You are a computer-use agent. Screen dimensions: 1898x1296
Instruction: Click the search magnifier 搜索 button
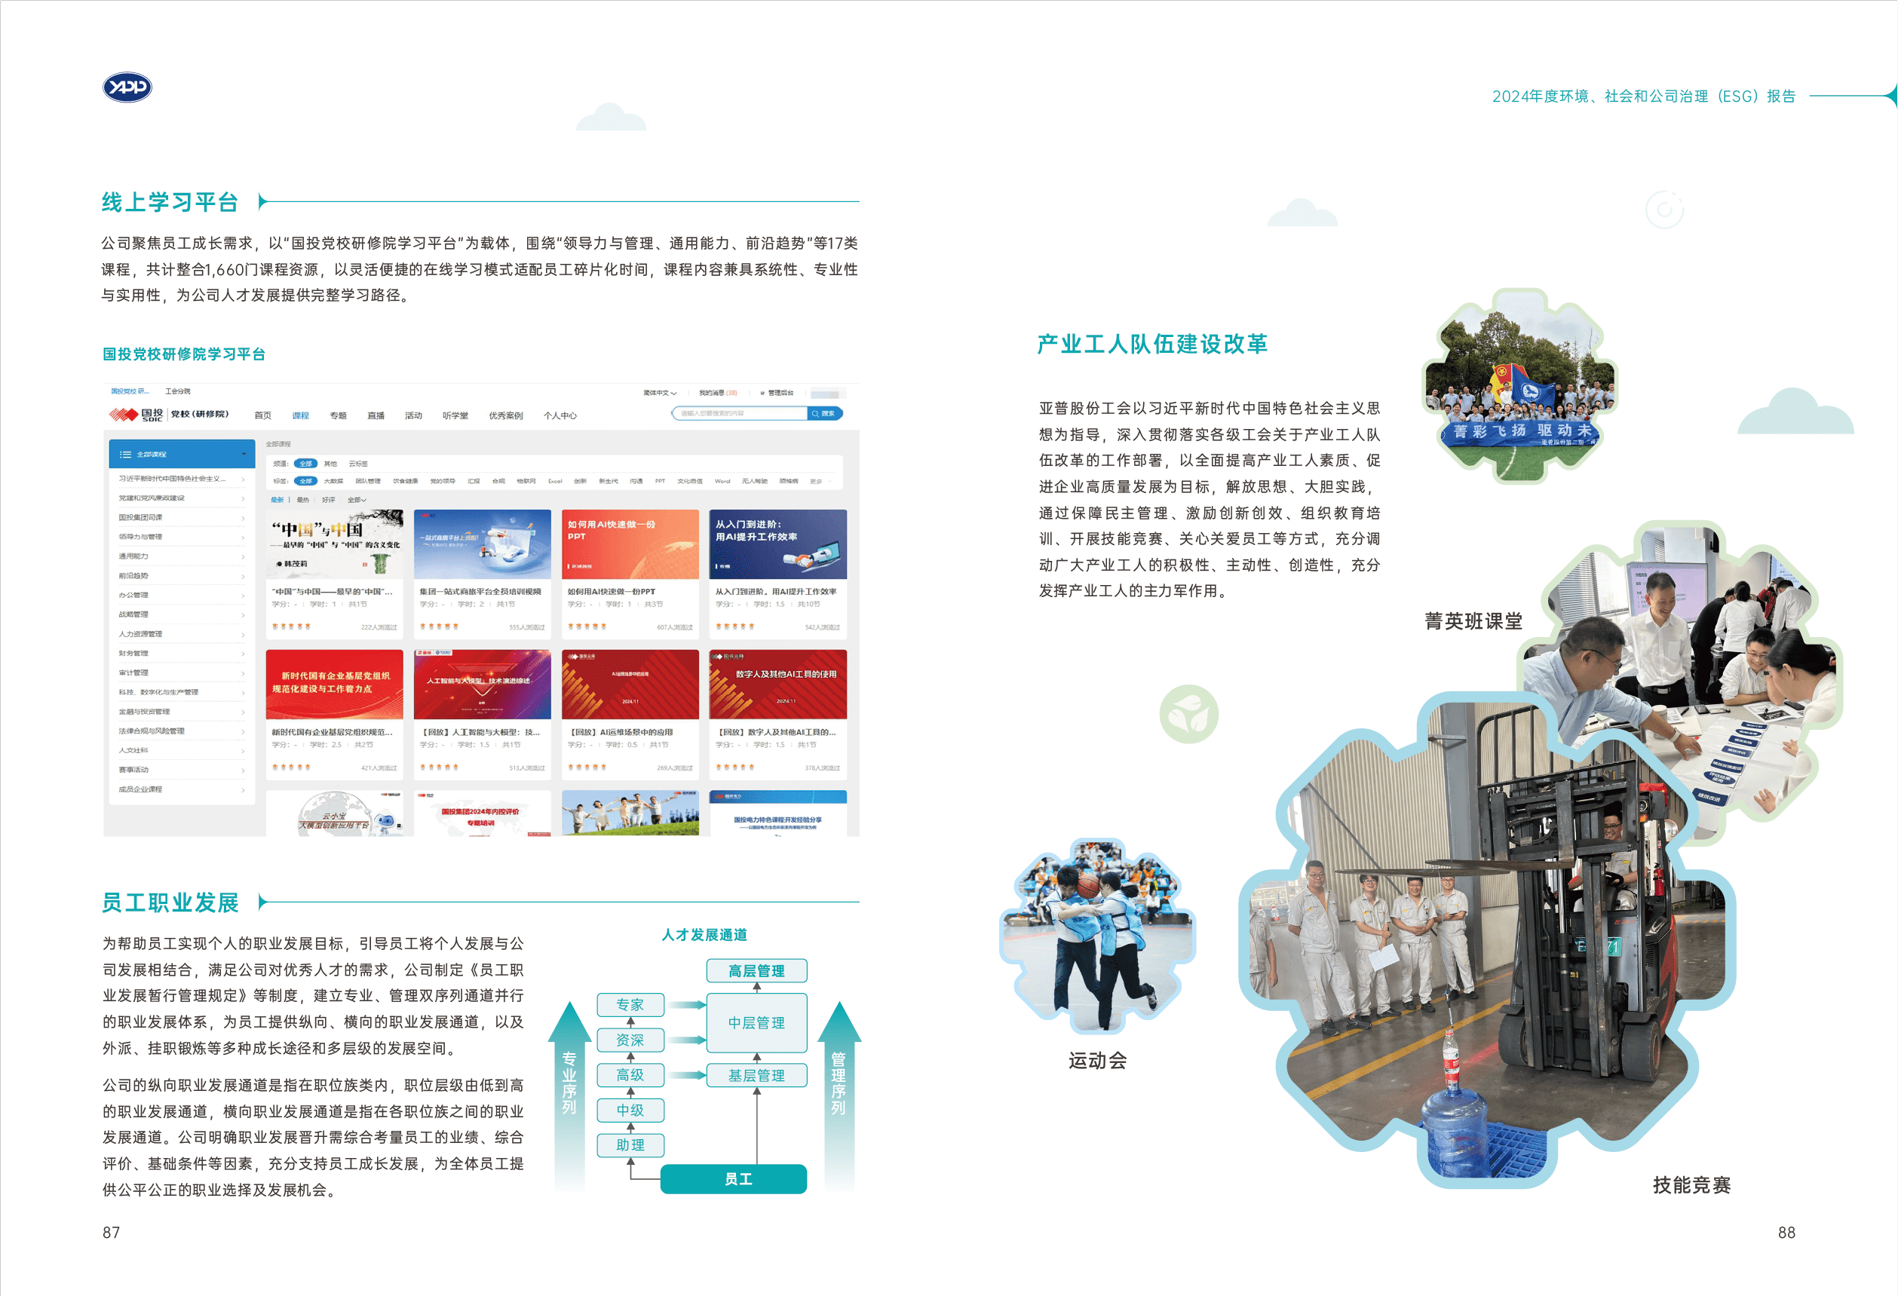(824, 414)
